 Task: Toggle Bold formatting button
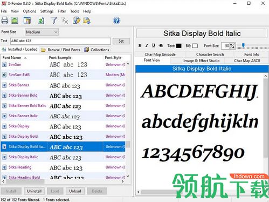[140, 45]
